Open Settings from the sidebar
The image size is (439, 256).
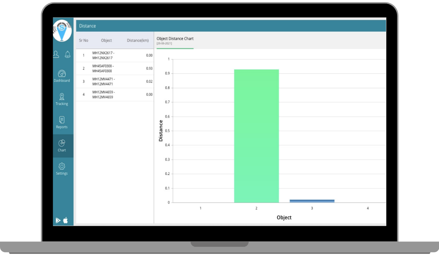pos(62,169)
